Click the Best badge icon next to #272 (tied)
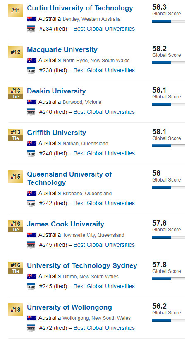 pyautogui.click(x=31, y=328)
